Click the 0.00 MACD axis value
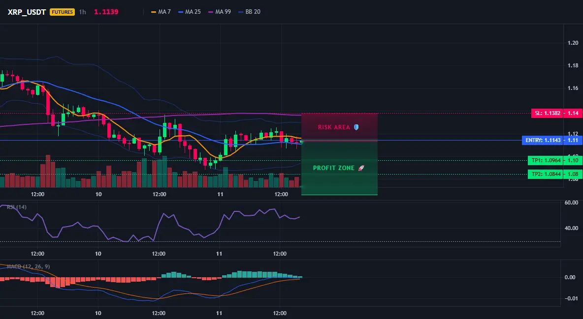Image resolution: width=583 pixels, height=319 pixels. 570,277
